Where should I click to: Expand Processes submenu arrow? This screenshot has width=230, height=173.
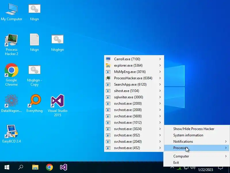226,148
